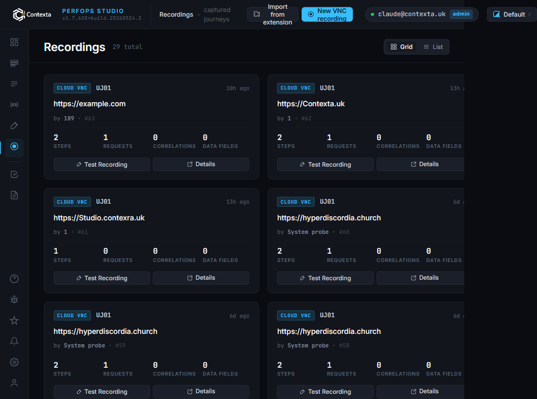Test Recording for https://Studio.contexra.uk

tap(102, 278)
